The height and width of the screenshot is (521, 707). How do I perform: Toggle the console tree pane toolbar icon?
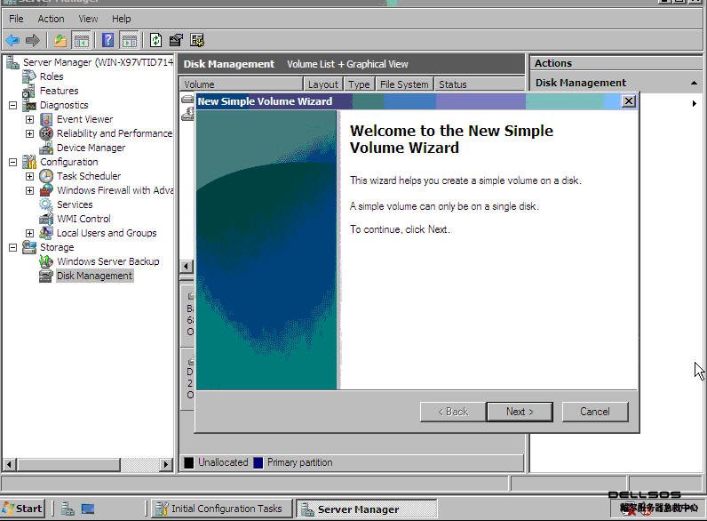[x=81, y=41]
